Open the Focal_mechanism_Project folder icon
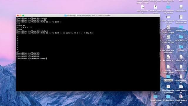The height and width of the screenshot is (106, 188). pos(168,7)
